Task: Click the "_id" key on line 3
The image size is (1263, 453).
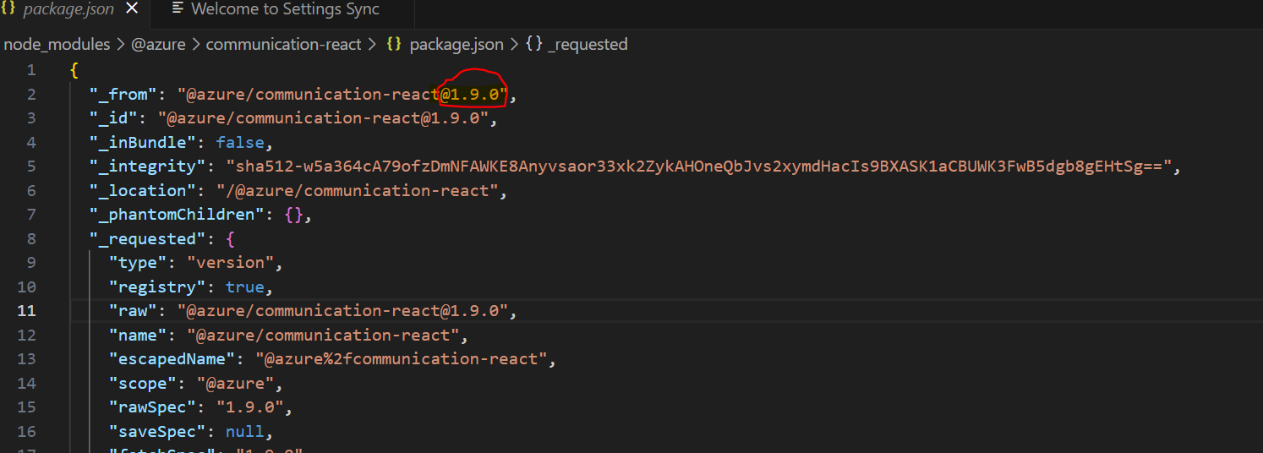Action: click(114, 118)
